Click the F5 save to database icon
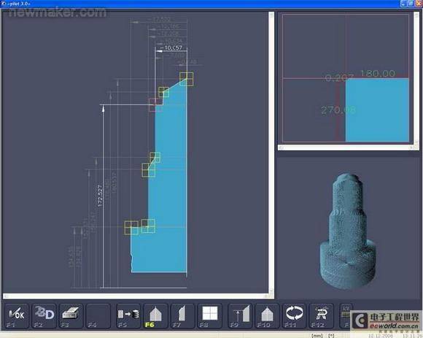Screen dimensions: 423x338 [x=128, y=315]
